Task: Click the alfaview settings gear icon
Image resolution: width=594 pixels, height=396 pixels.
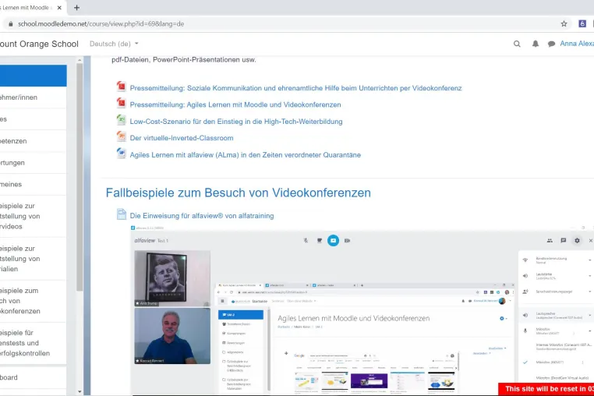Action: coord(577,241)
